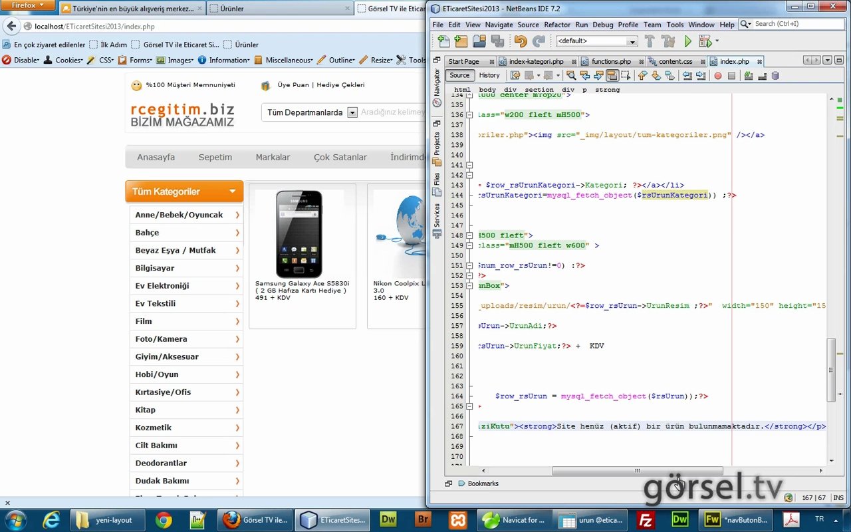This screenshot has width=851, height=532.
Task: Open the Bilgisayar category link
Action: pyautogui.click(x=155, y=268)
